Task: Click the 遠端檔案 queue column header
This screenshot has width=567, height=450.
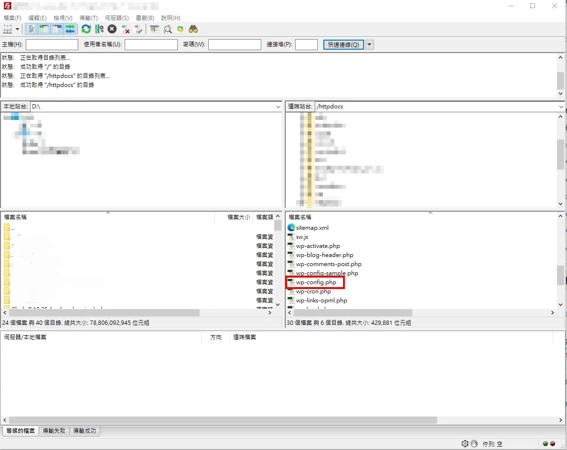Action: click(245, 337)
